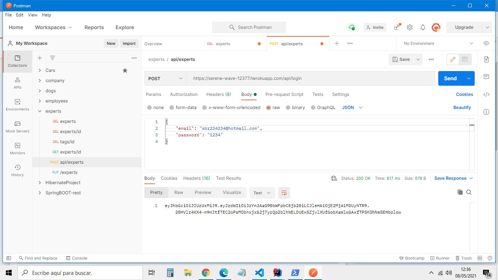Open the Text response format dropdown
Viewport: 498px width, 280px height.
(262, 193)
